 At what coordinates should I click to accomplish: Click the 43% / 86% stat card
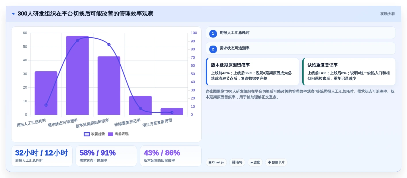coord(171,156)
